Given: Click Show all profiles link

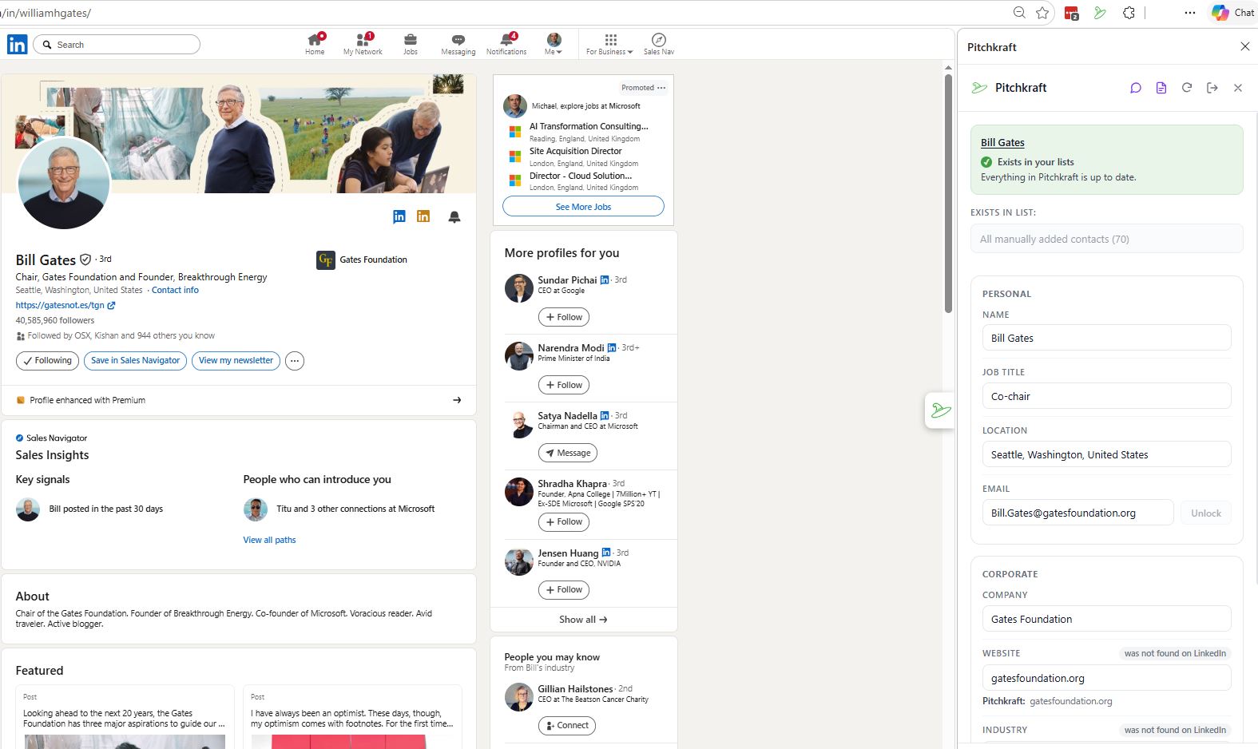Looking at the screenshot, I should pyautogui.click(x=583, y=620).
